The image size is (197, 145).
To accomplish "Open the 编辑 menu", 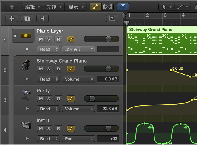I will pos(32,7).
